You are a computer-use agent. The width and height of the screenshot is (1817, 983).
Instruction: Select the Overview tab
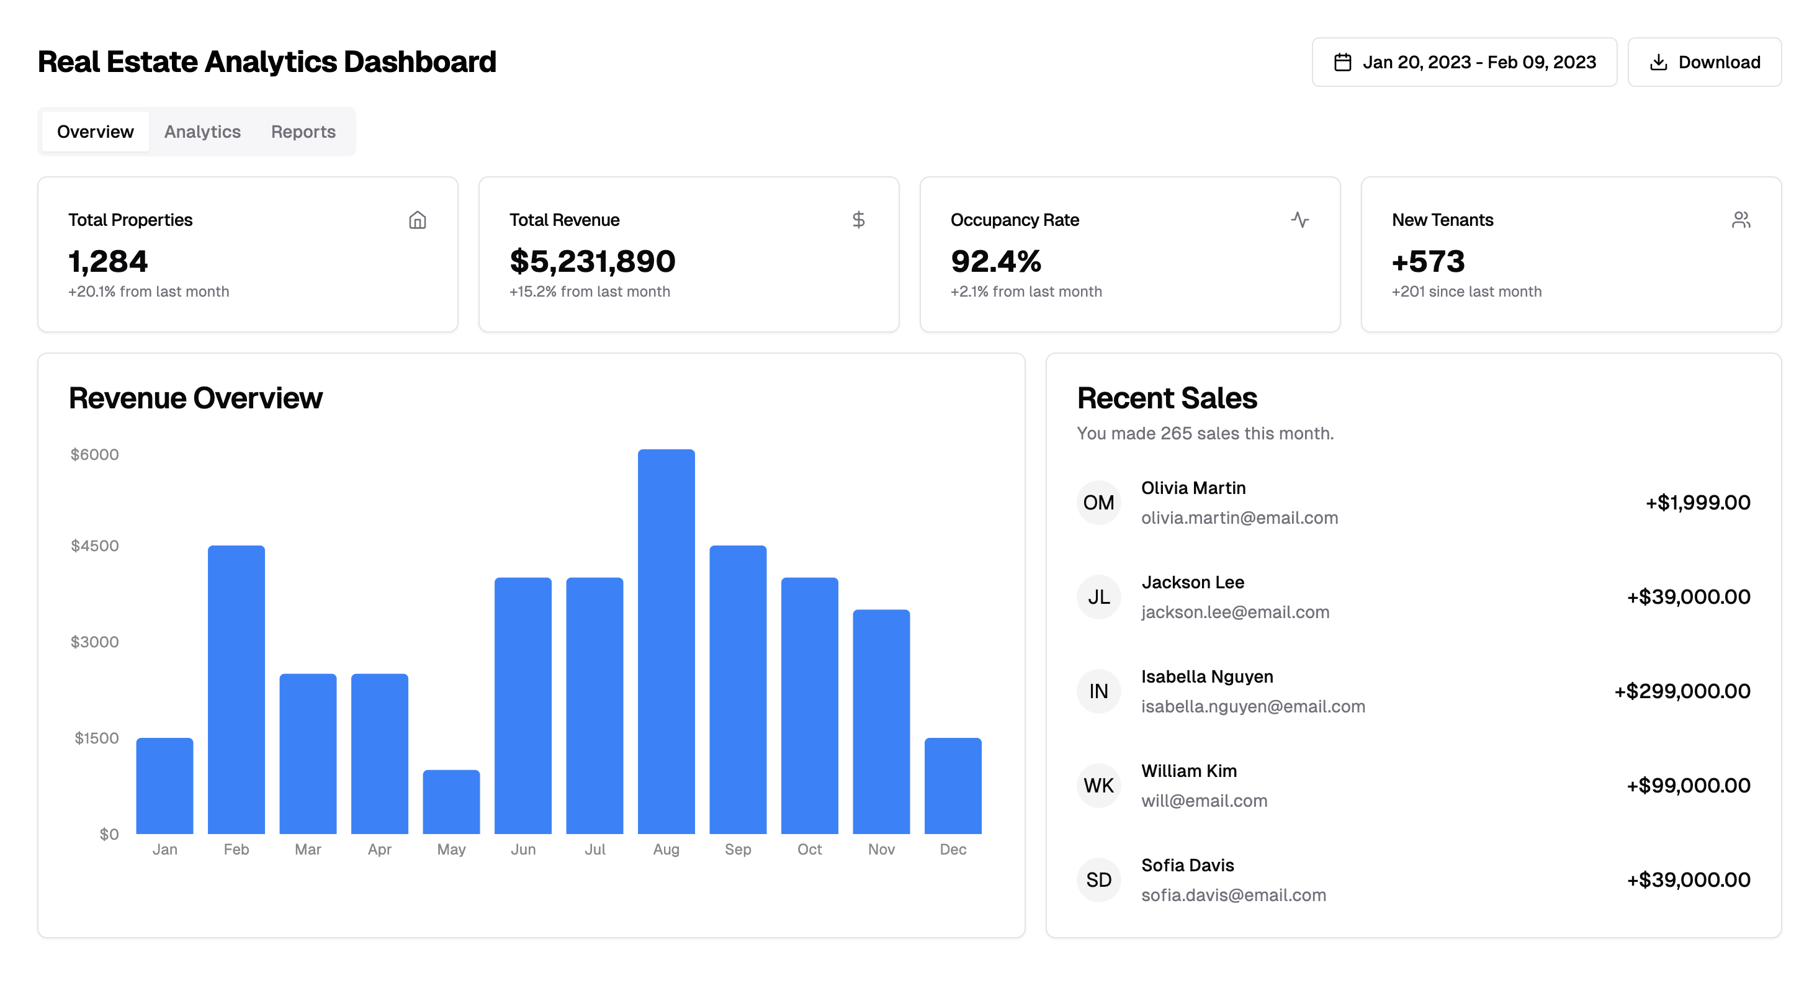coord(95,131)
